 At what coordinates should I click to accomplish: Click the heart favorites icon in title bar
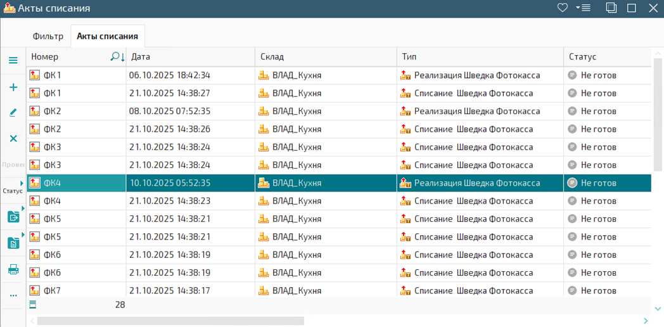point(562,8)
